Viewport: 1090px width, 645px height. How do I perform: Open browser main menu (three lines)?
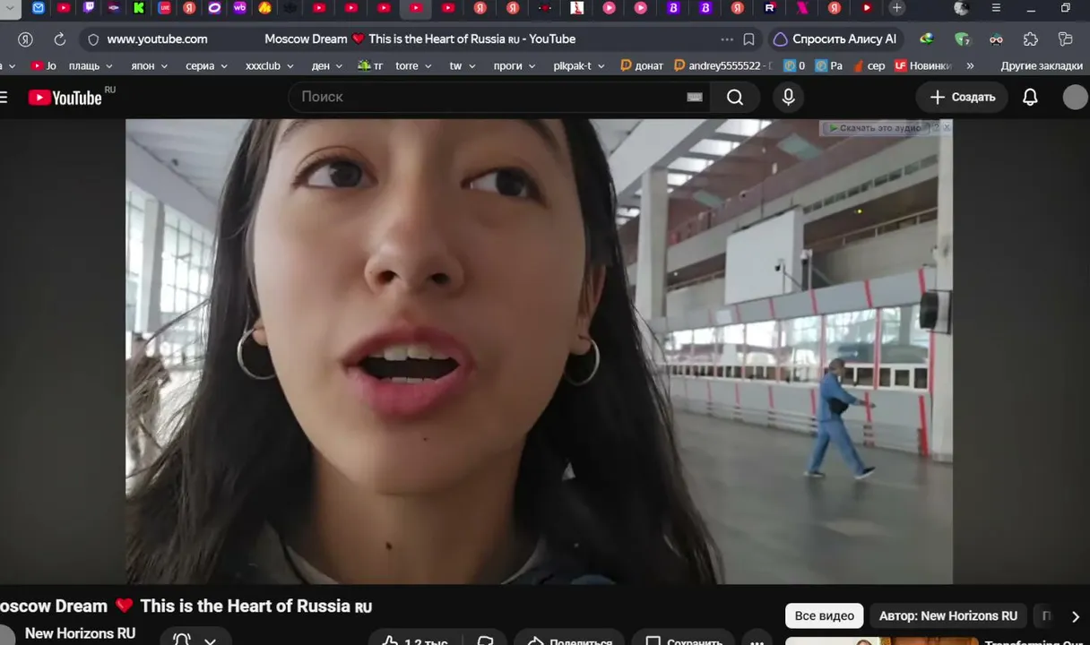(996, 8)
